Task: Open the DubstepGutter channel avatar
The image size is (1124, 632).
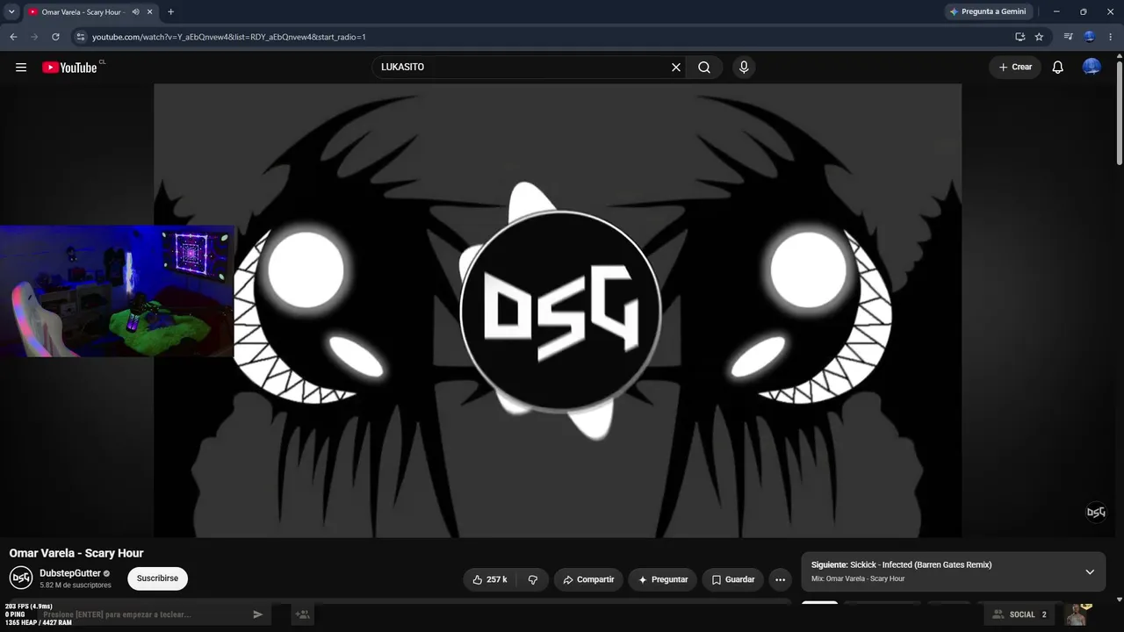Action: point(21,578)
